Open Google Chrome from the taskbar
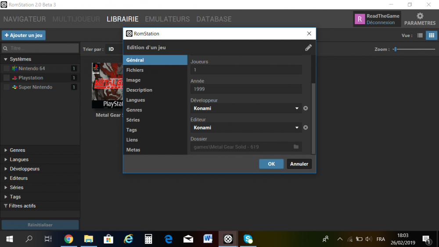The image size is (439, 247). tap(68, 239)
